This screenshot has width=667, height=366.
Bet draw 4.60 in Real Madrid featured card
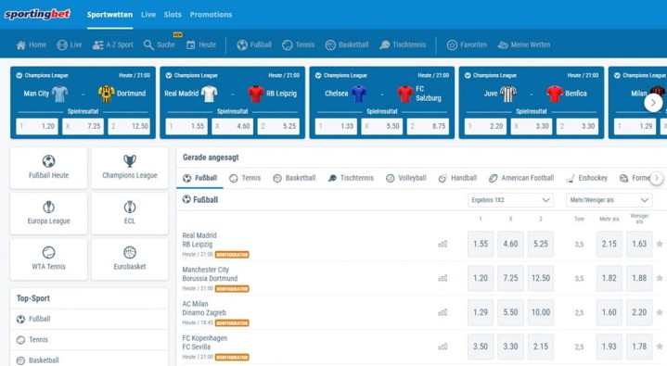coord(232,126)
